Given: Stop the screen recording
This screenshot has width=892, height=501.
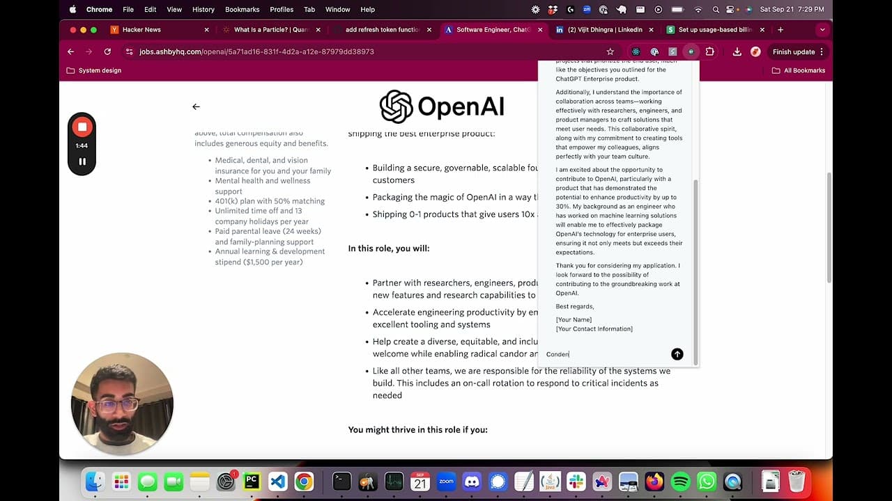Looking at the screenshot, I should point(82,127).
